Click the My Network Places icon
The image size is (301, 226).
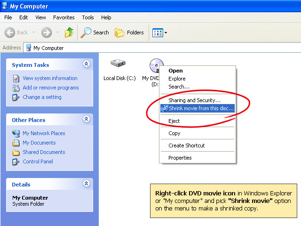point(16,133)
